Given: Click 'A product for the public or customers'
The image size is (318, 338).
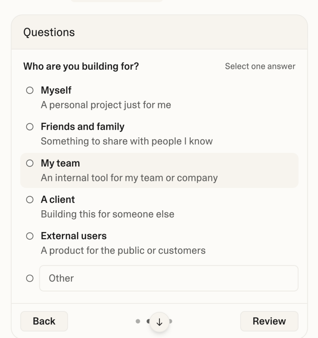Looking at the screenshot, I should pos(123,251).
